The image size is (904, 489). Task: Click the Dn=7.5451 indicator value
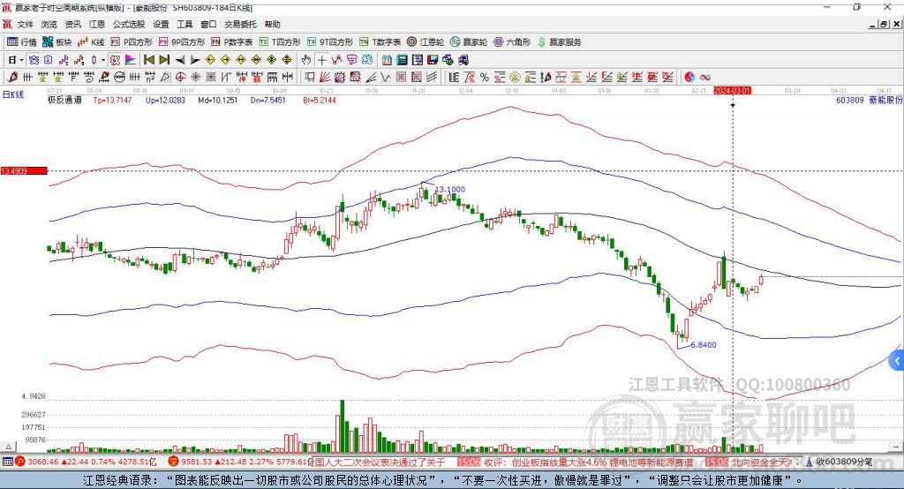(268, 100)
